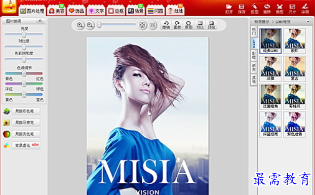The height and width of the screenshot is (195, 315).
Task: Click the zoom level slider in toolbar
Action: pyautogui.click(x=116, y=25)
